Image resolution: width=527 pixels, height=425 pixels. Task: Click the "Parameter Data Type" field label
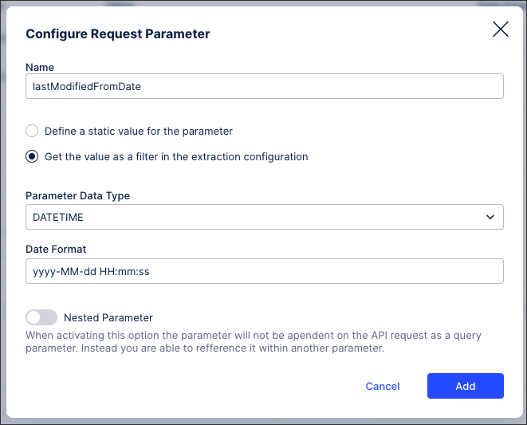click(77, 196)
